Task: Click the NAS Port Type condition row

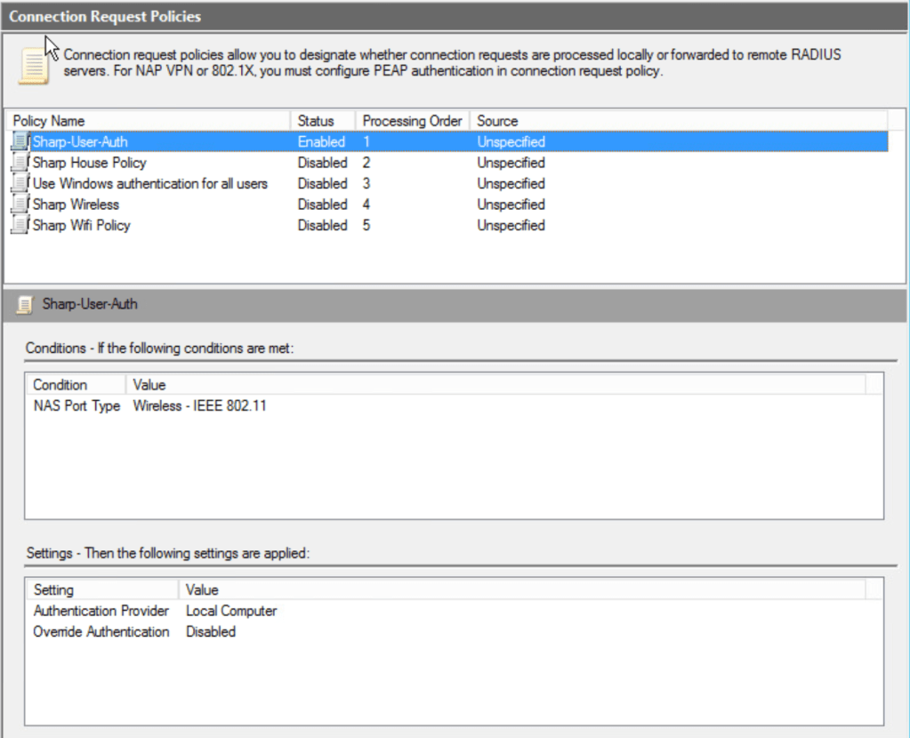Action: (x=77, y=406)
